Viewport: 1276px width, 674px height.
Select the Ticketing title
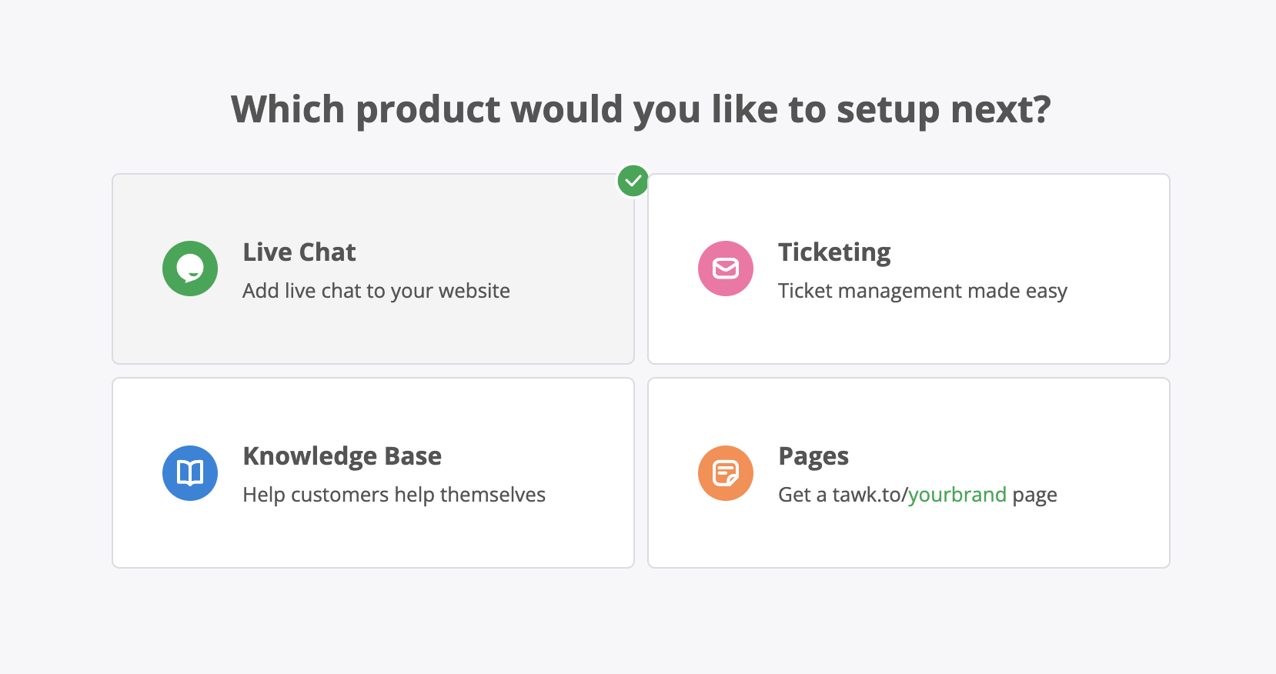pyautogui.click(x=834, y=252)
